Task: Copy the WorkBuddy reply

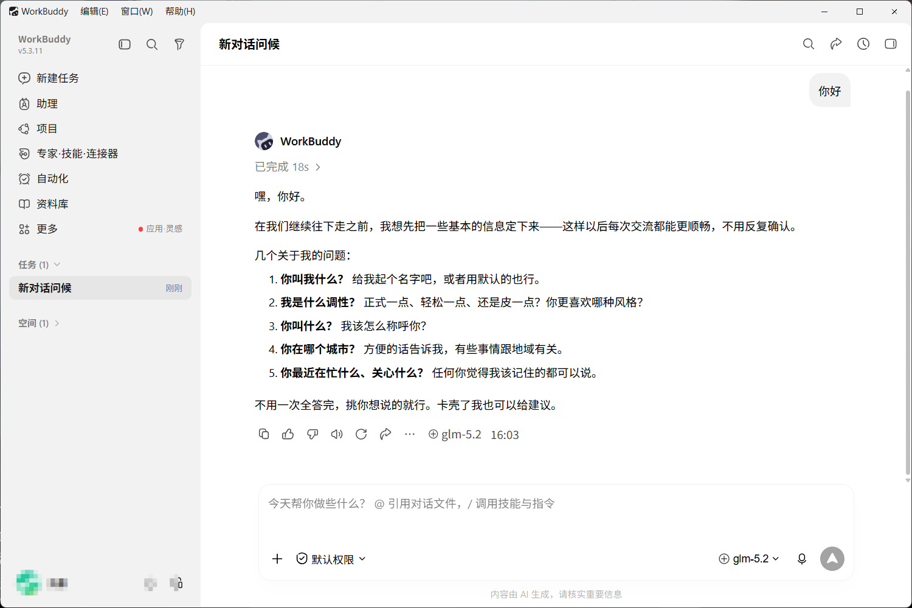Action: click(264, 434)
